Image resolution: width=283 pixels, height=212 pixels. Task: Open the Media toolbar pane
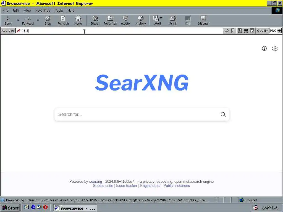(125, 20)
